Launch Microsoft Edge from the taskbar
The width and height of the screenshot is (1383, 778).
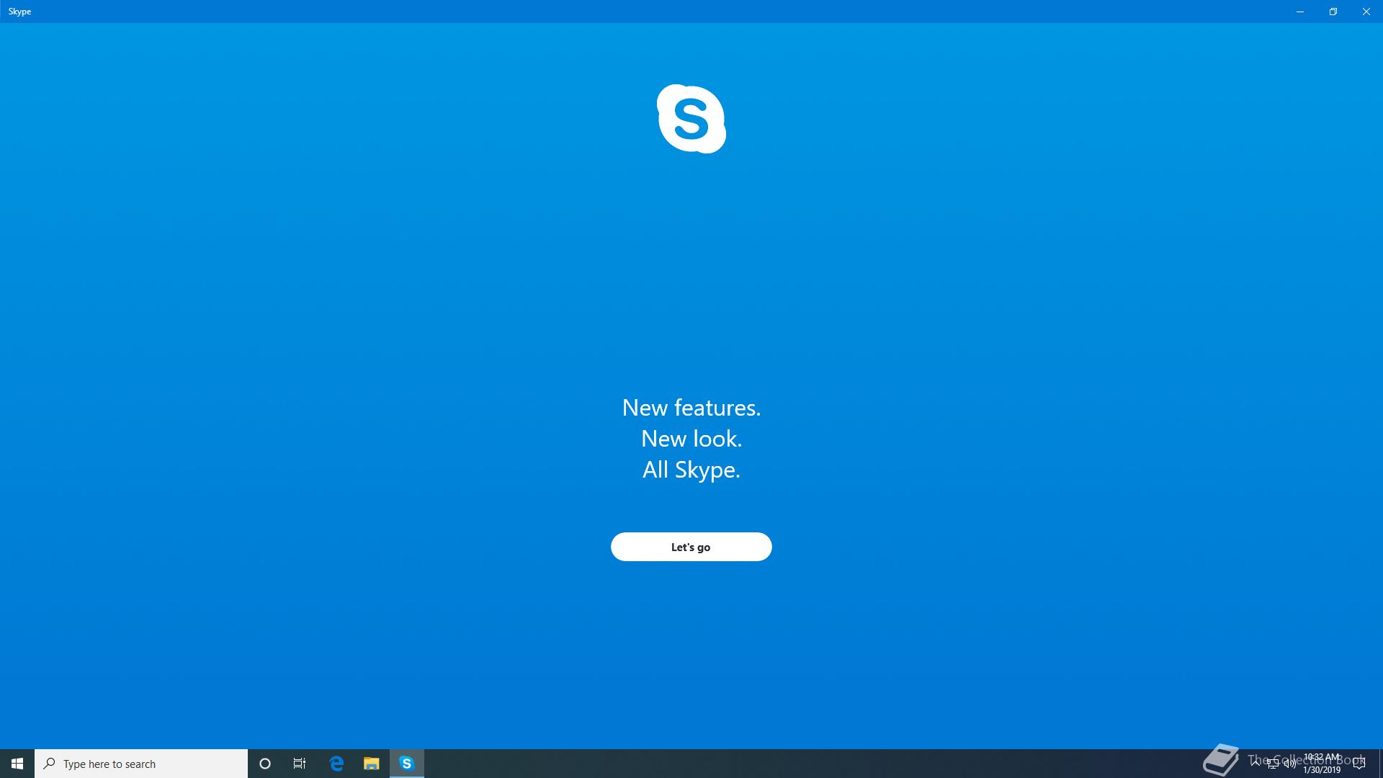[336, 764]
